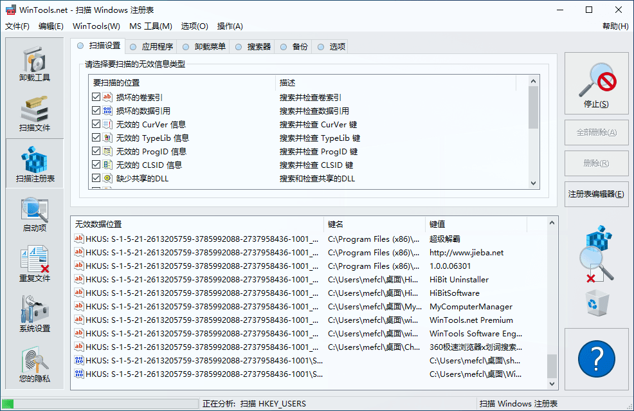Open the WinTools(W) menu
This screenshot has height=411, width=634.
pos(96,26)
